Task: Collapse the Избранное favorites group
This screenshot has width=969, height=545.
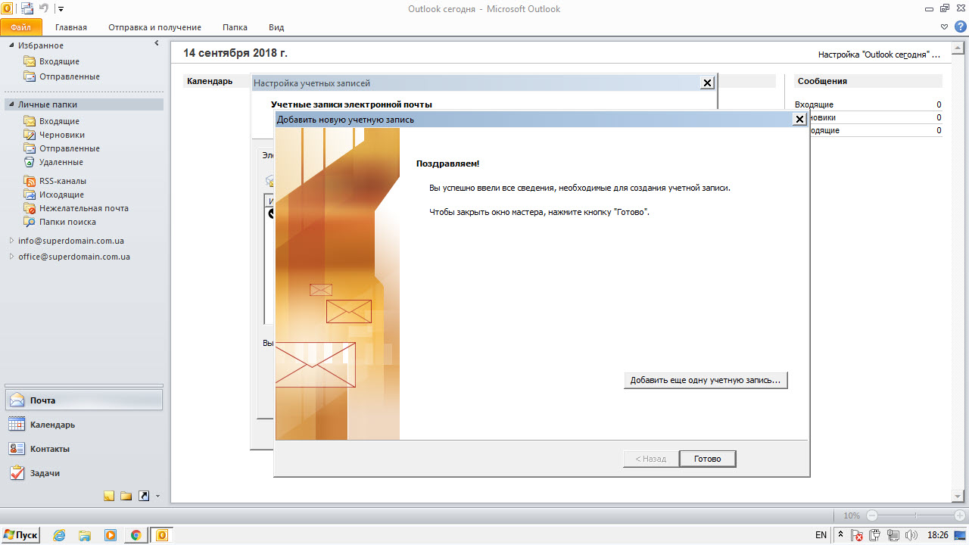Action: (11, 45)
